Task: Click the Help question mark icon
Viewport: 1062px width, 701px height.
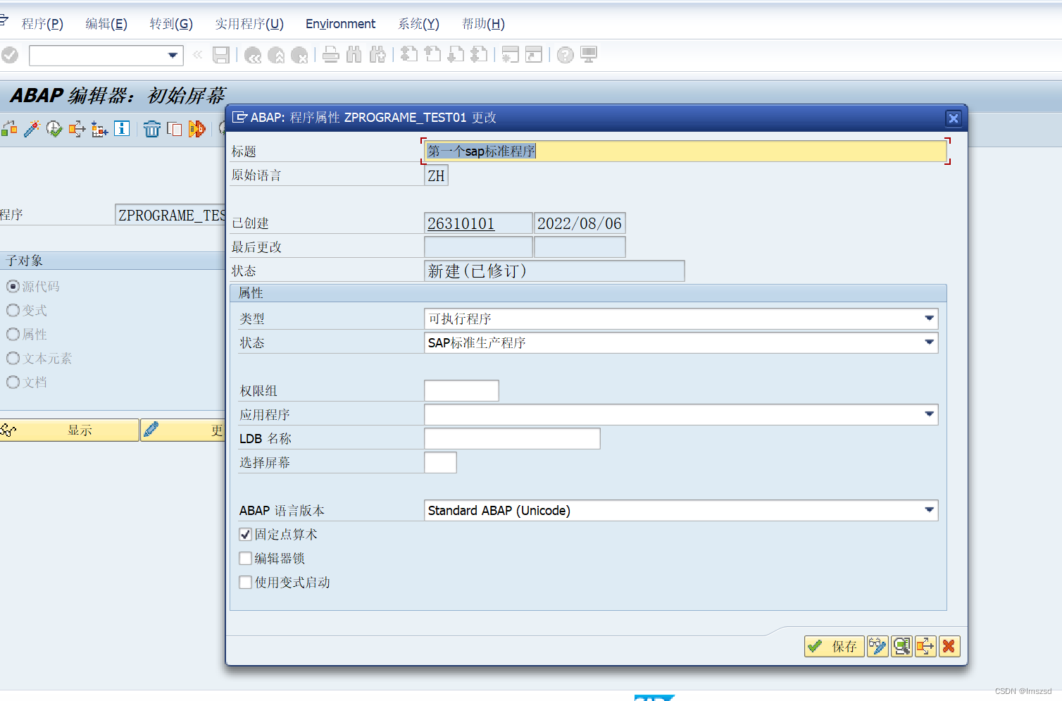Action: coord(566,55)
